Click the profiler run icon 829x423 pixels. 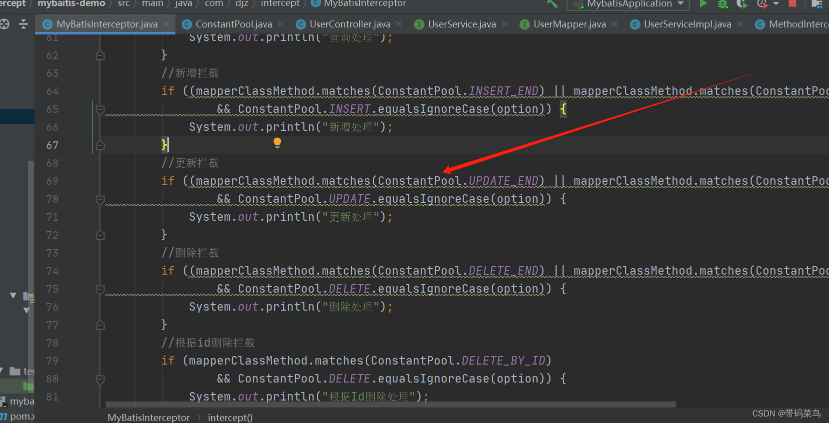tap(762, 4)
